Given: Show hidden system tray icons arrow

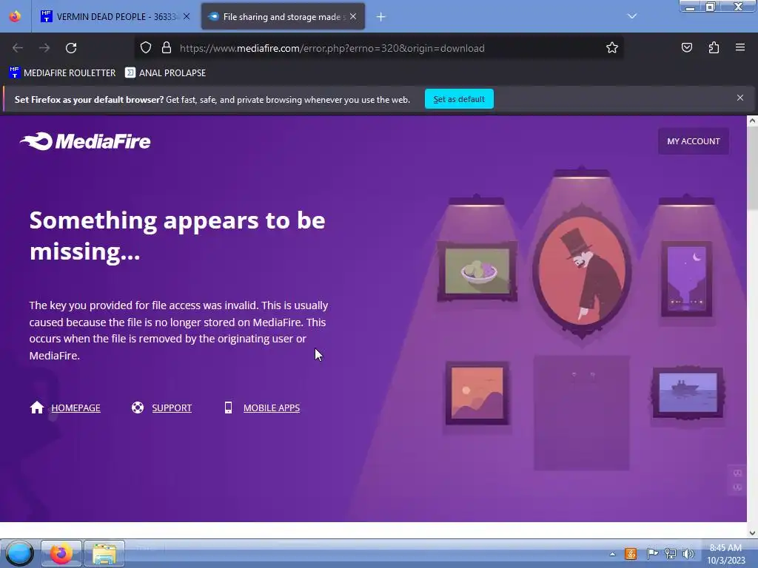Looking at the screenshot, I should click(x=612, y=554).
